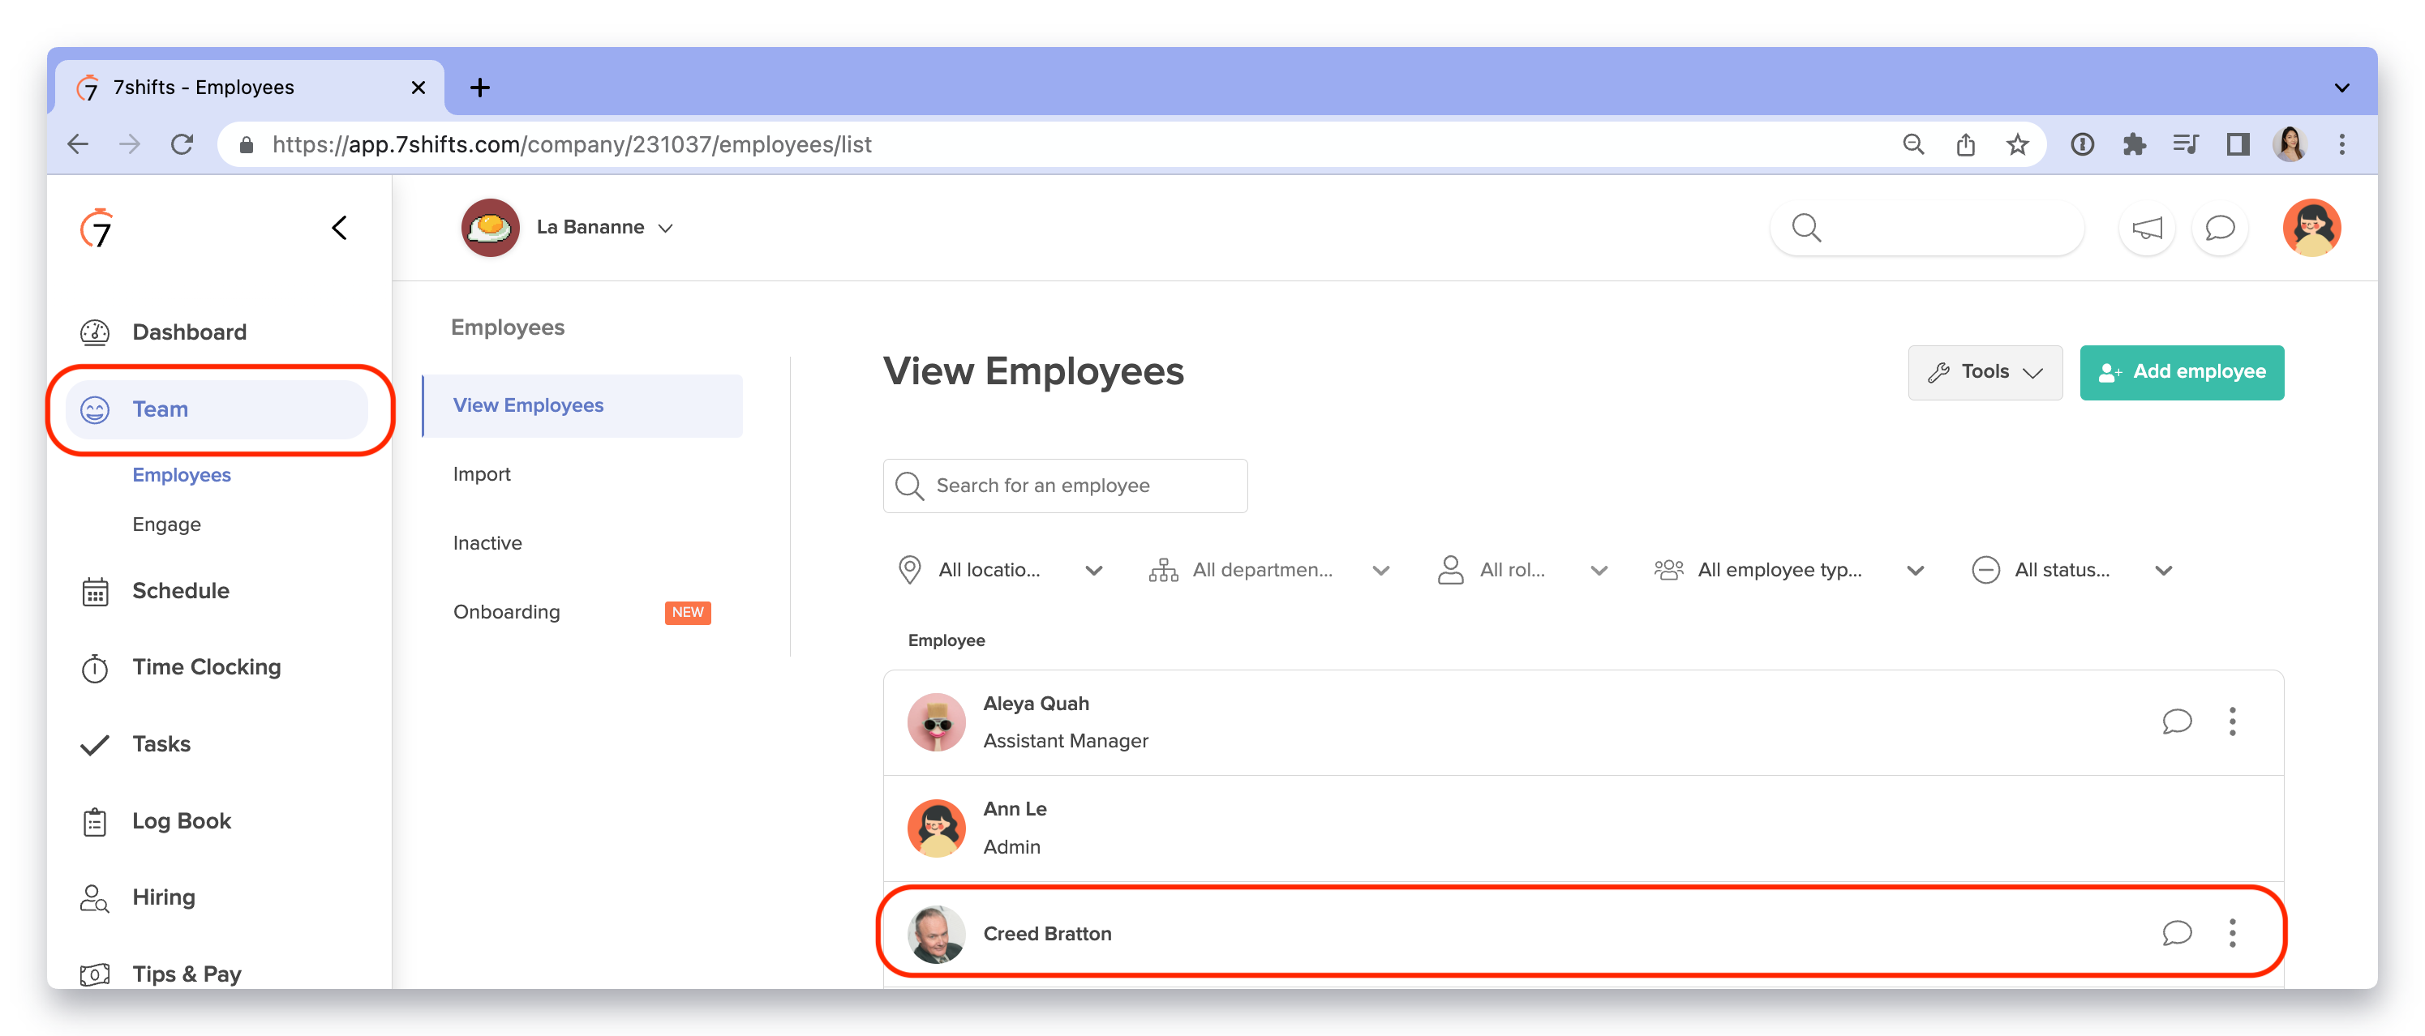2425x1036 pixels.
Task: Open browser extensions puzzle icon
Action: (x=2134, y=144)
